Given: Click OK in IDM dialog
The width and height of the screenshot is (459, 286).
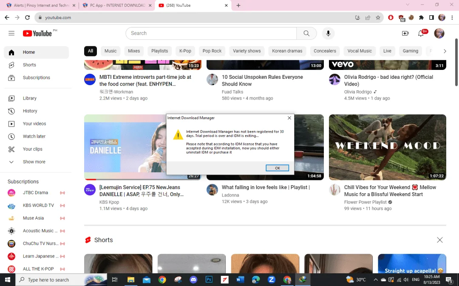Looking at the screenshot, I should pos(277,168).
